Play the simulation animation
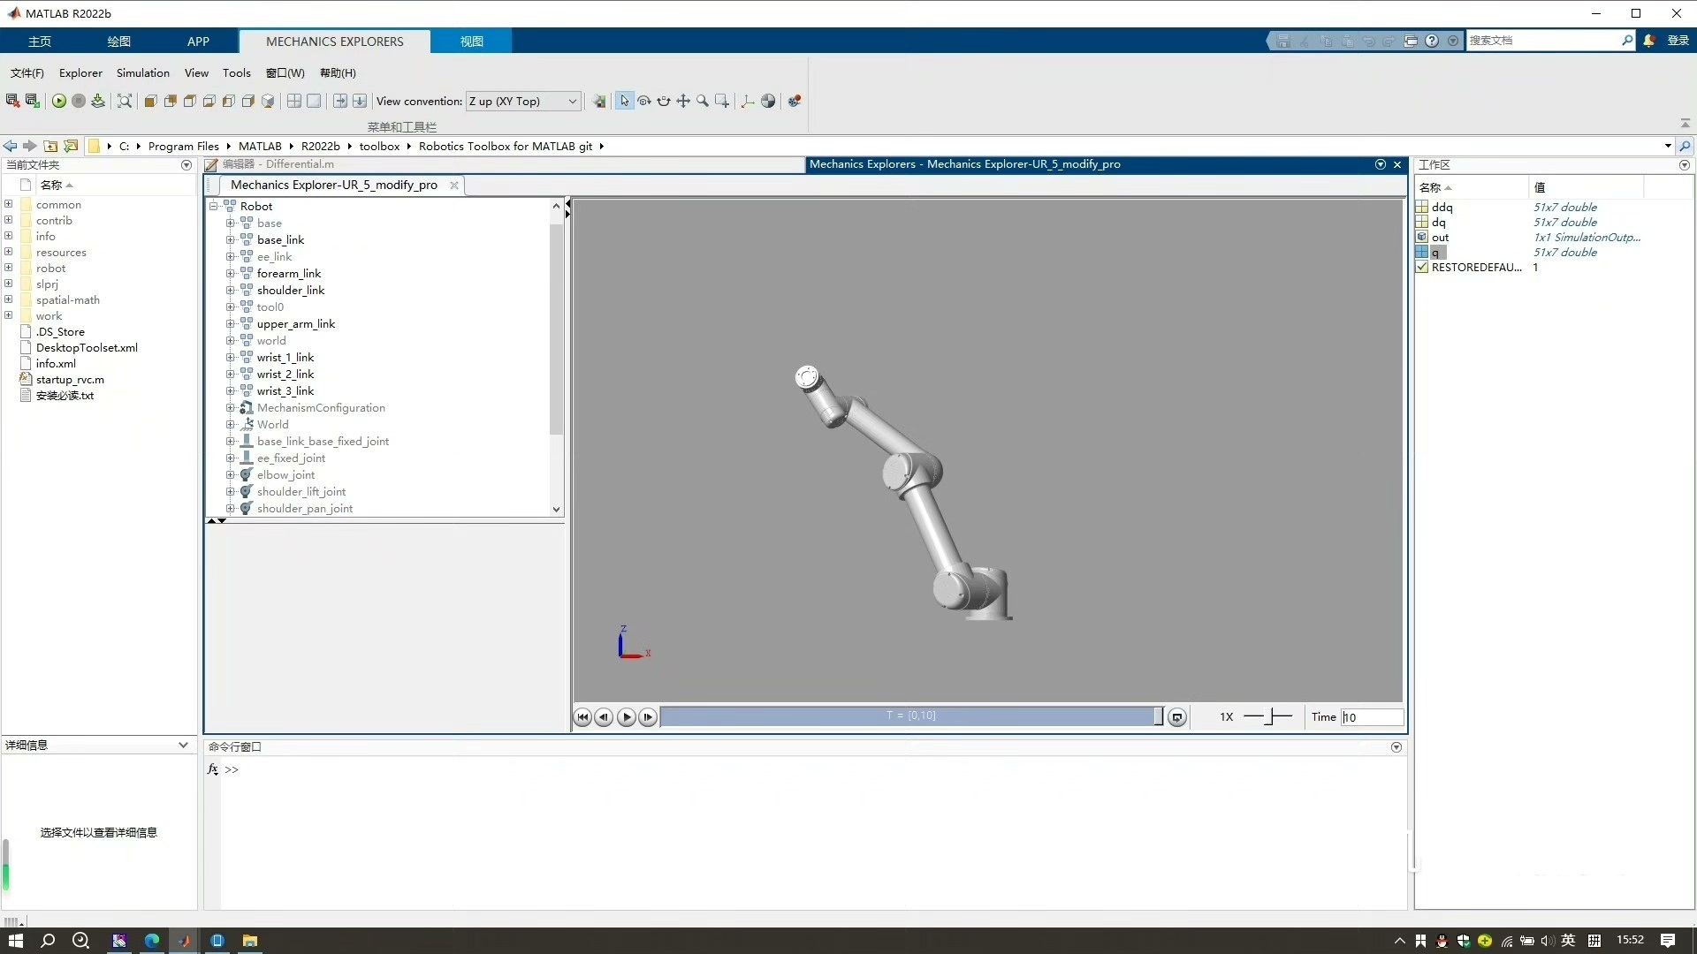 (x=626, y=717)
